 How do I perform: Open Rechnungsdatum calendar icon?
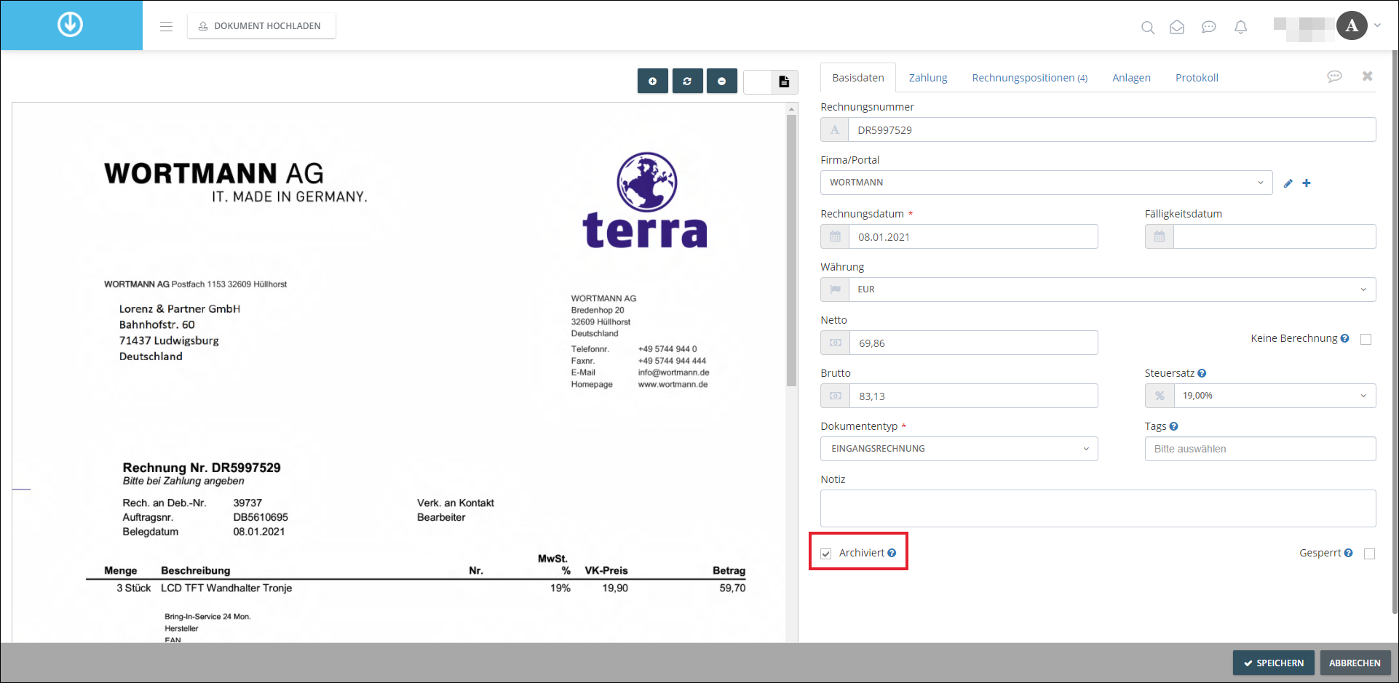835,236
